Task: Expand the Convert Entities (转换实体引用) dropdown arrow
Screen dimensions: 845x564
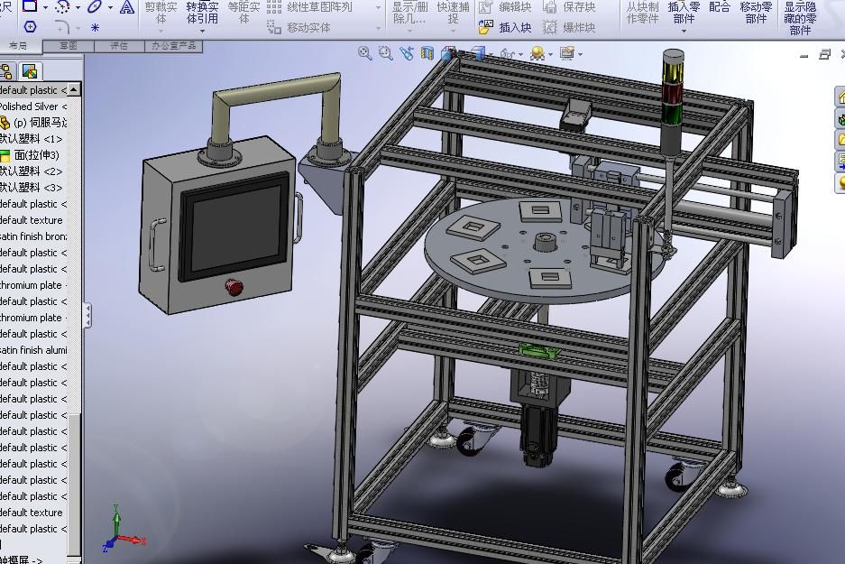Action: point(202,32)
